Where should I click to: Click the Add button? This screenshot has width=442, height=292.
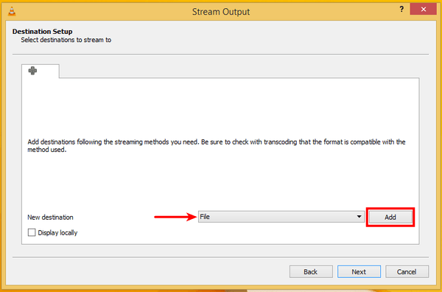(x=390, y=217)
